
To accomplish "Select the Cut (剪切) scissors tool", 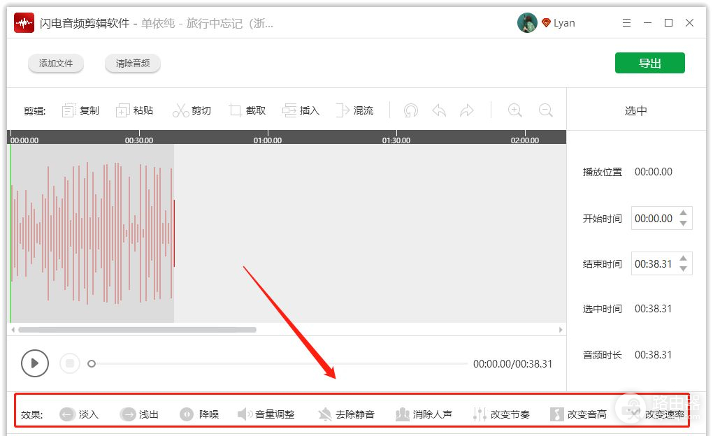I will point(192,110).
